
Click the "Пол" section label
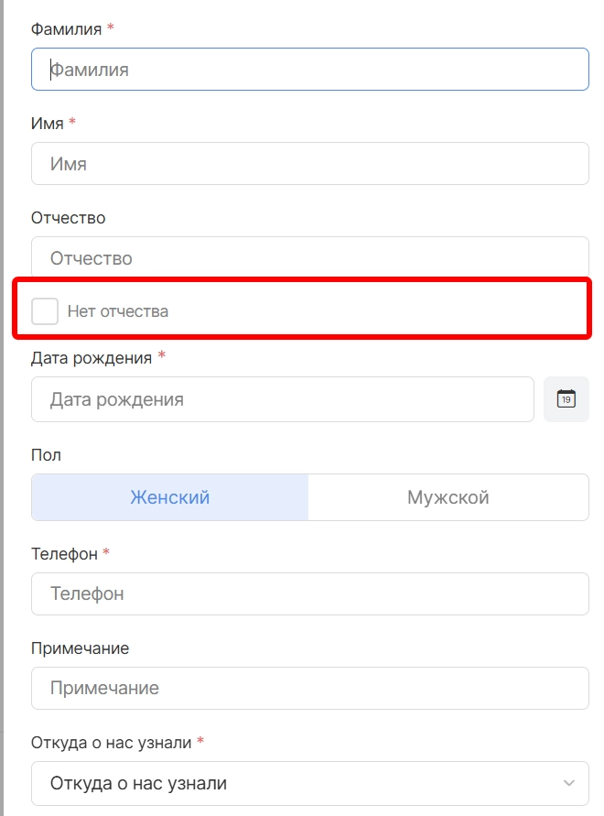(46, 455)
